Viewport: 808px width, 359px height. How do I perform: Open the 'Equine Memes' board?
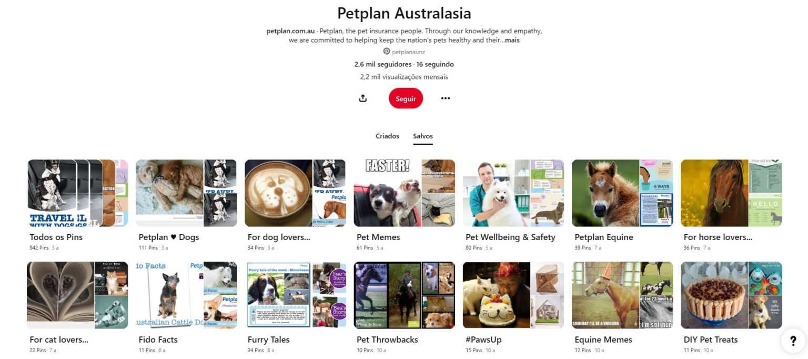622,295
